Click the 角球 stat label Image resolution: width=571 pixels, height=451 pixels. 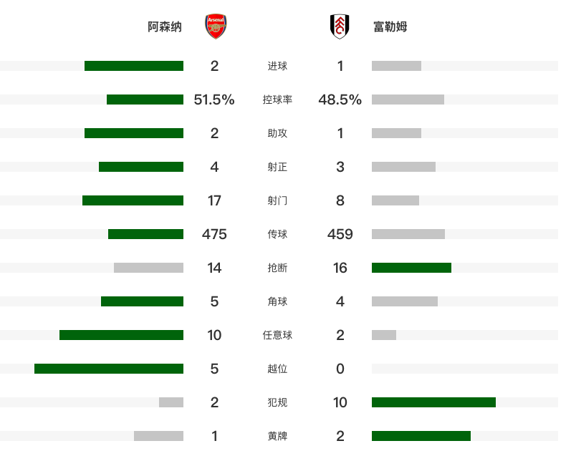[277, 301]
